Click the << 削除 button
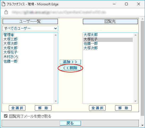This screenshot has height=128, width=145. (x=70, y=68)
